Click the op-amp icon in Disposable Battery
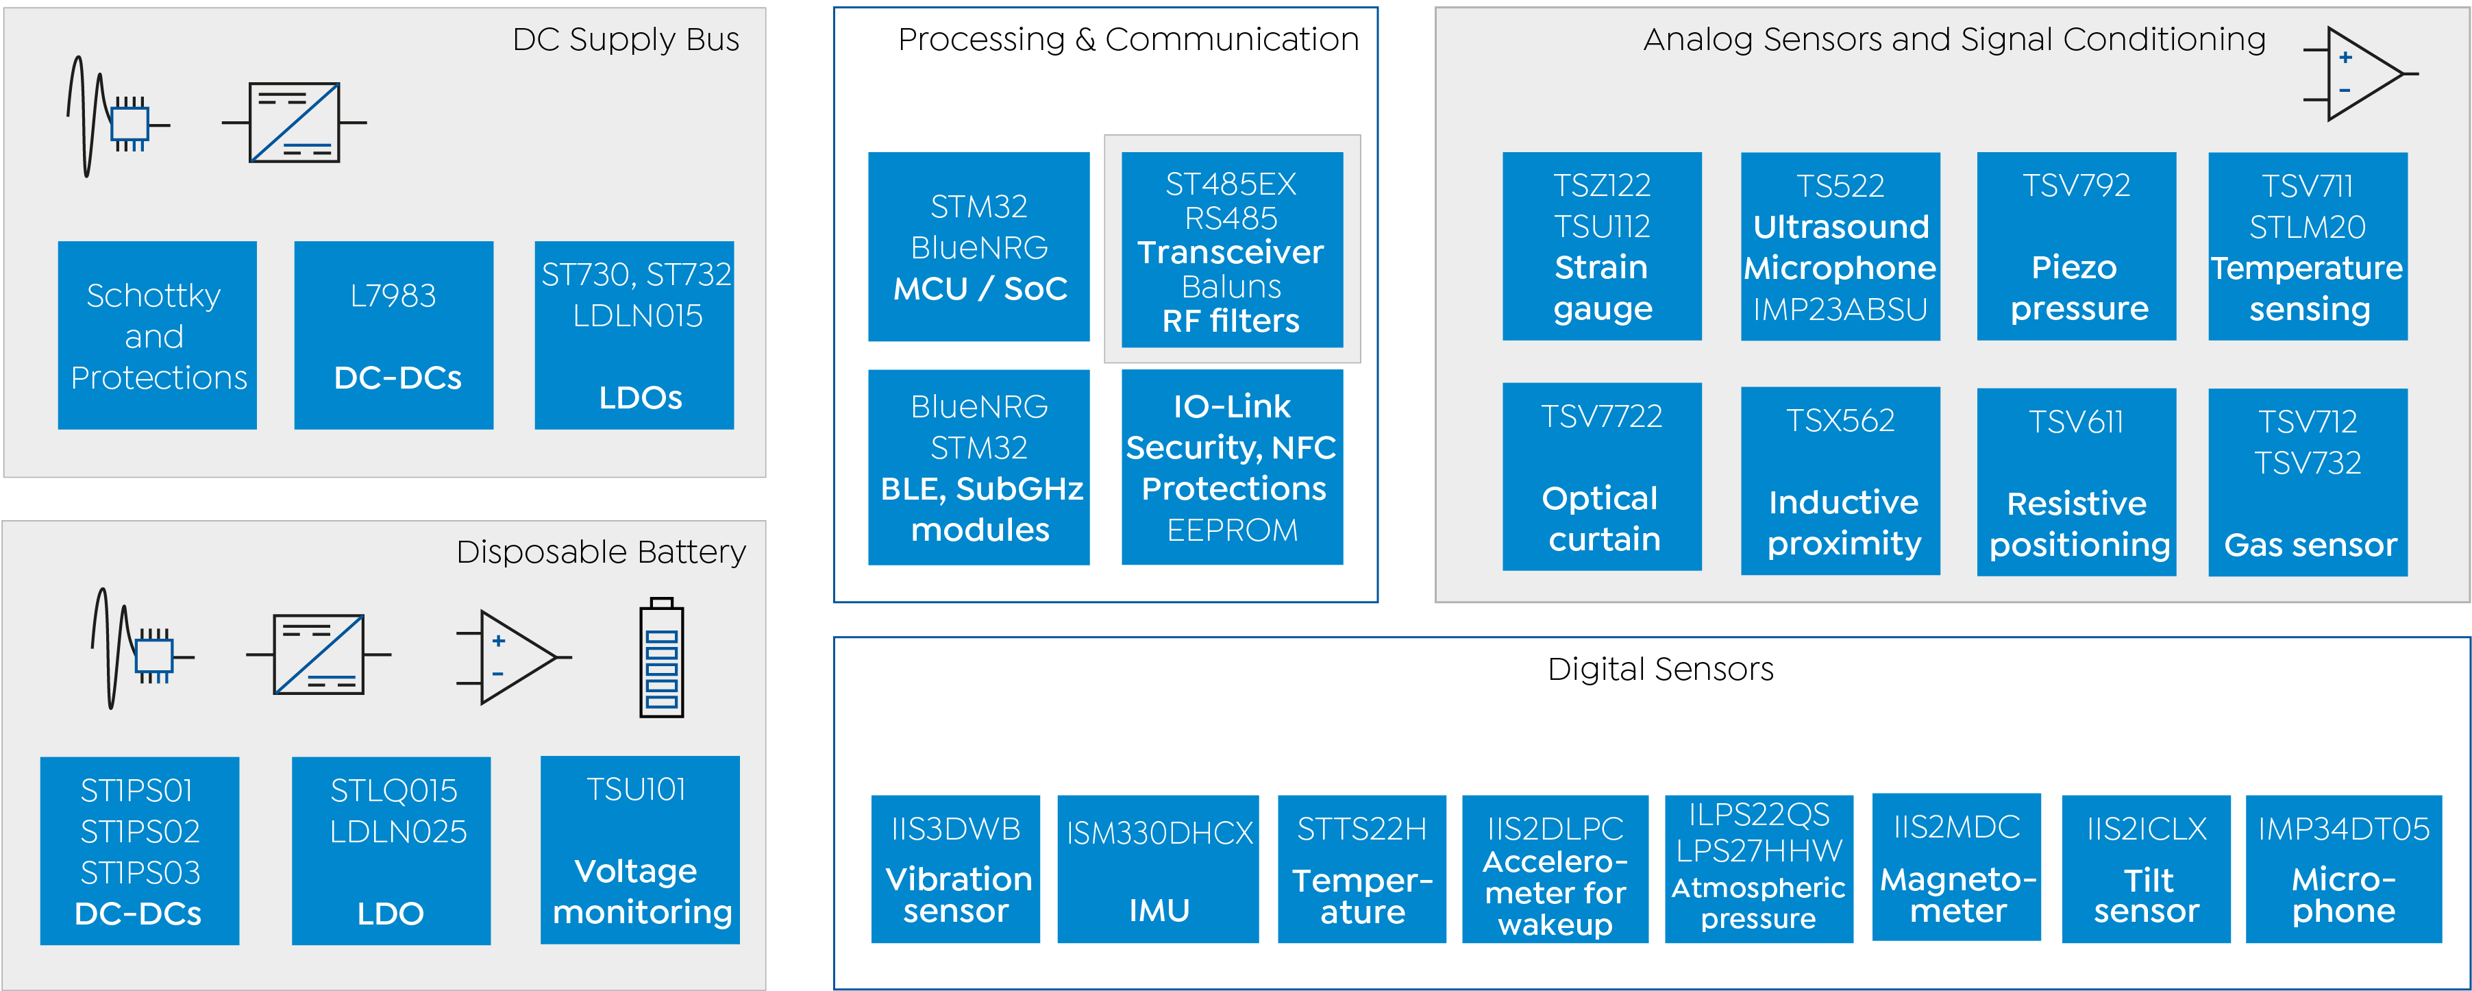Image resolution: width=2472 pixels, height=991 pixels. click(x=513, y=657)
